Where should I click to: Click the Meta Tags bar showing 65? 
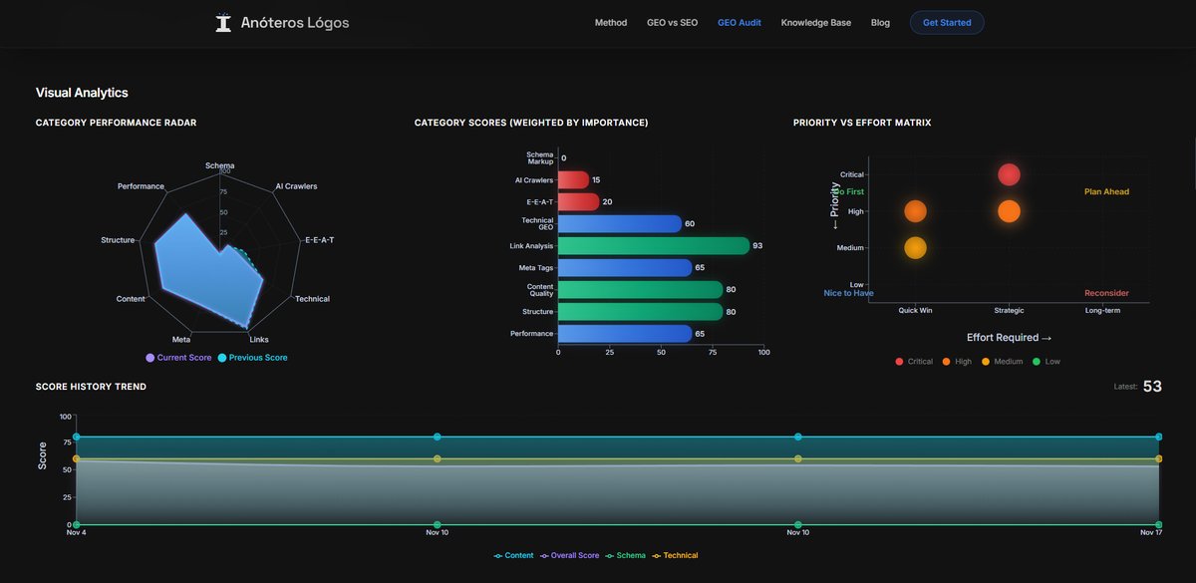click(625, 268)
